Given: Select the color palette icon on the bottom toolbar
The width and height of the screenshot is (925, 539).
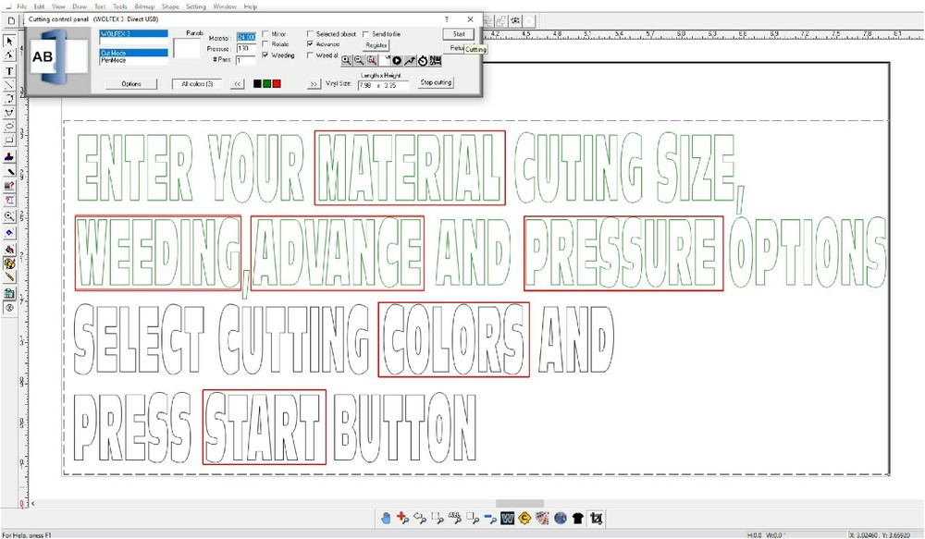Looking at the screenshot, I should point(542,518).
